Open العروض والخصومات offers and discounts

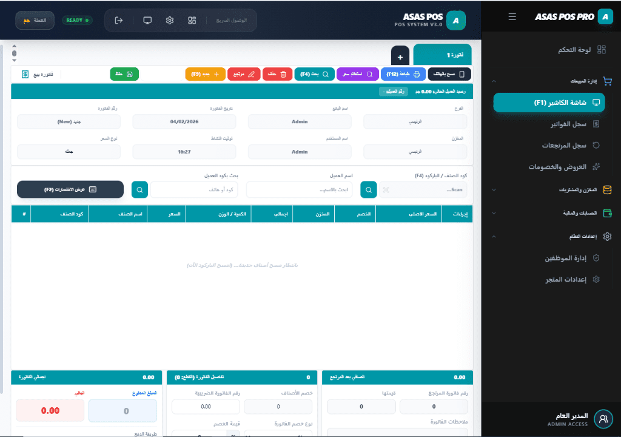(564, 167)
